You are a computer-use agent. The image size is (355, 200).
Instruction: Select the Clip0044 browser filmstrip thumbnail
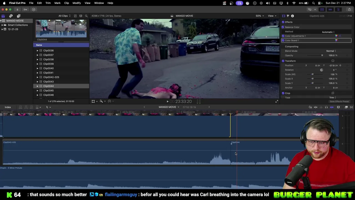tap(61, 28)
